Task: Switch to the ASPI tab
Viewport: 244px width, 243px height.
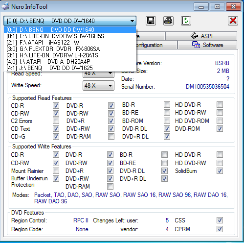Action: click(x=201, y=36)
